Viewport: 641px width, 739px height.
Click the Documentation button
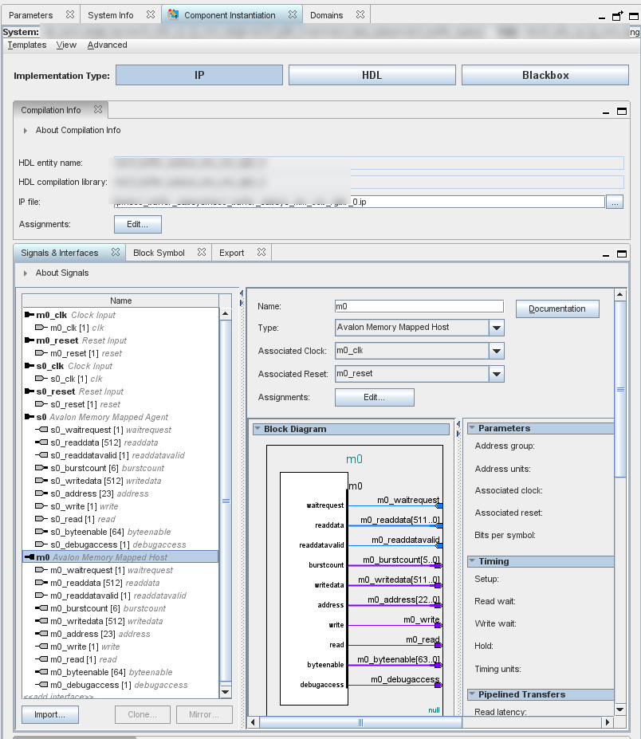557,309
